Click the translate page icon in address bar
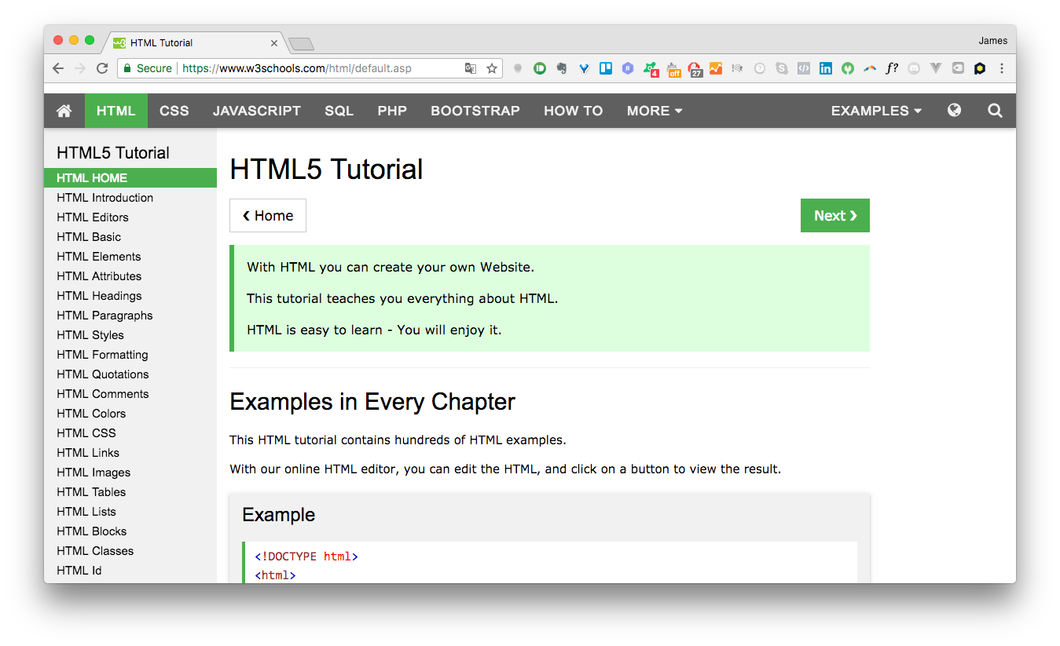The height and width of the screenshot is (646, 1060). point(470,68)
